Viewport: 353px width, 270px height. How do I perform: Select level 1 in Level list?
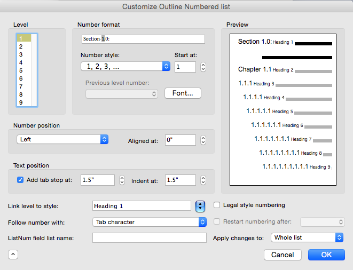pos(24,38)
